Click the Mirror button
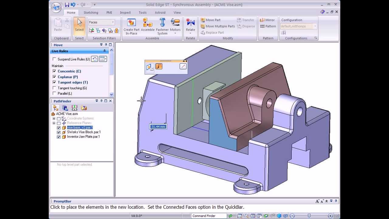The image size is (389, 219). pos(267,20)
